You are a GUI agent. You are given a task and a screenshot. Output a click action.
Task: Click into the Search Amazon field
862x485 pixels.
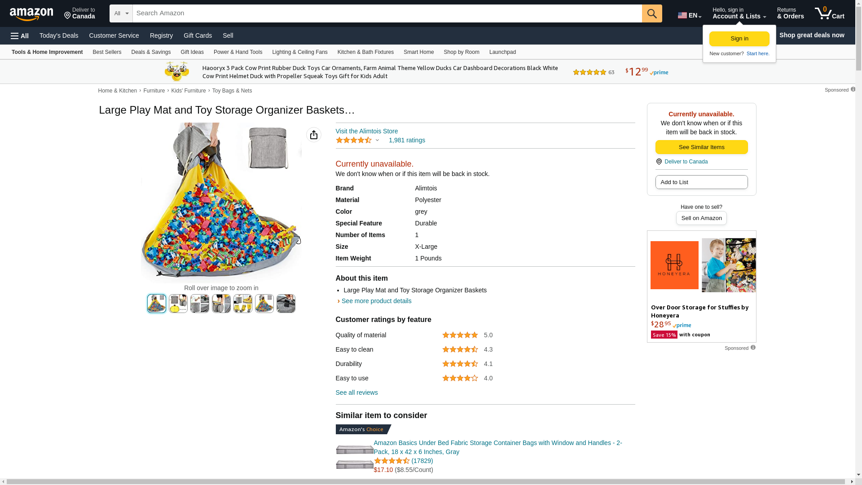(x=387, y=13)
